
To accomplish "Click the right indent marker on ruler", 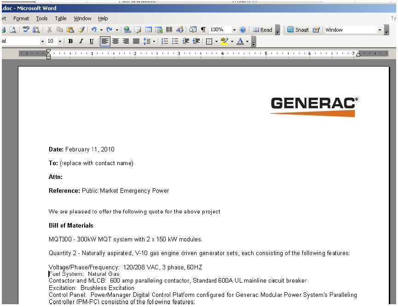I will [x=358, y=54].
